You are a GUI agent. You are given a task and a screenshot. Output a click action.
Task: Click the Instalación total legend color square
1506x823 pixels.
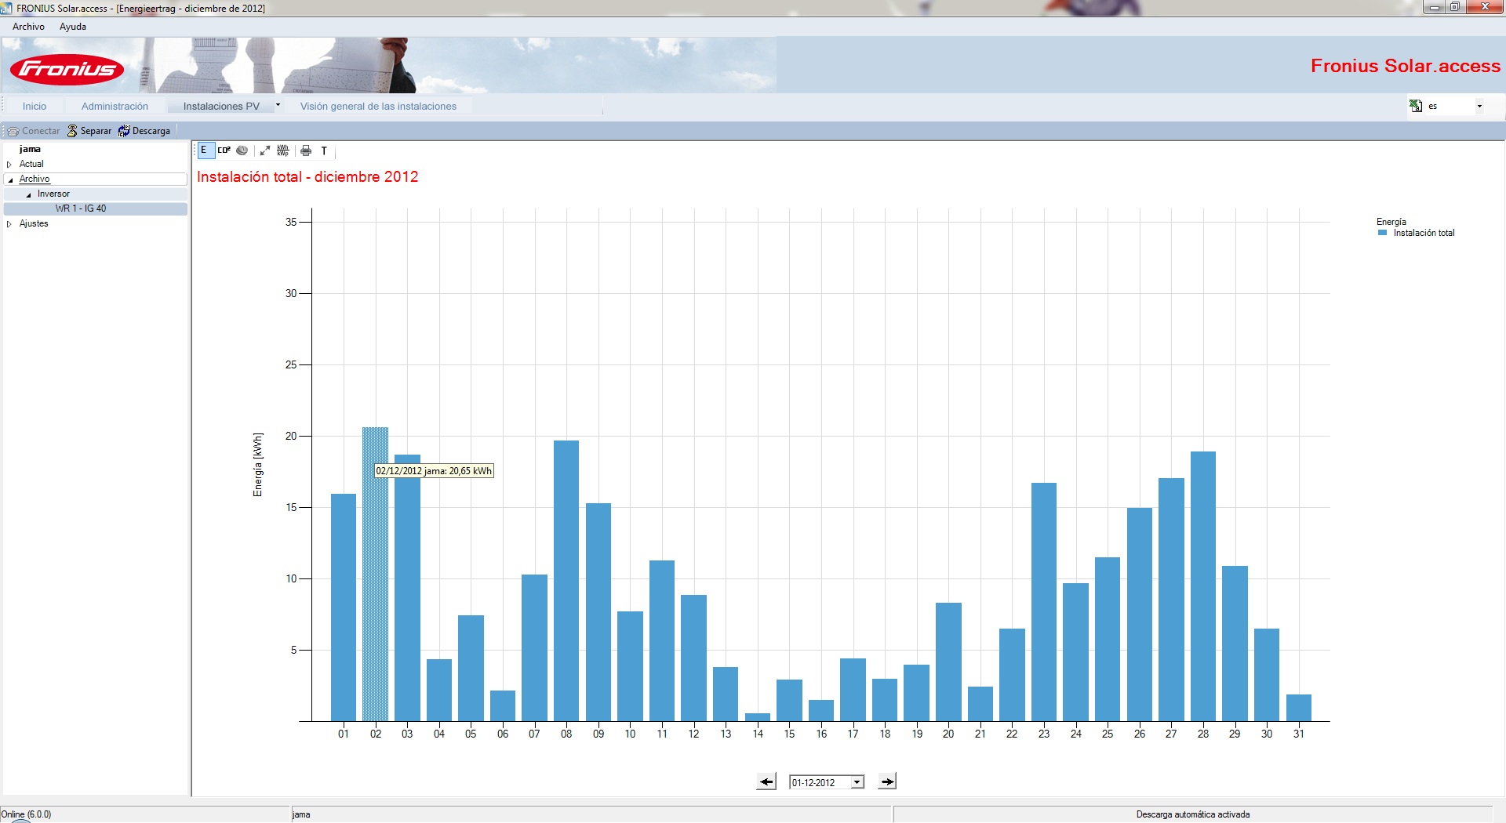click(1383, 233)
